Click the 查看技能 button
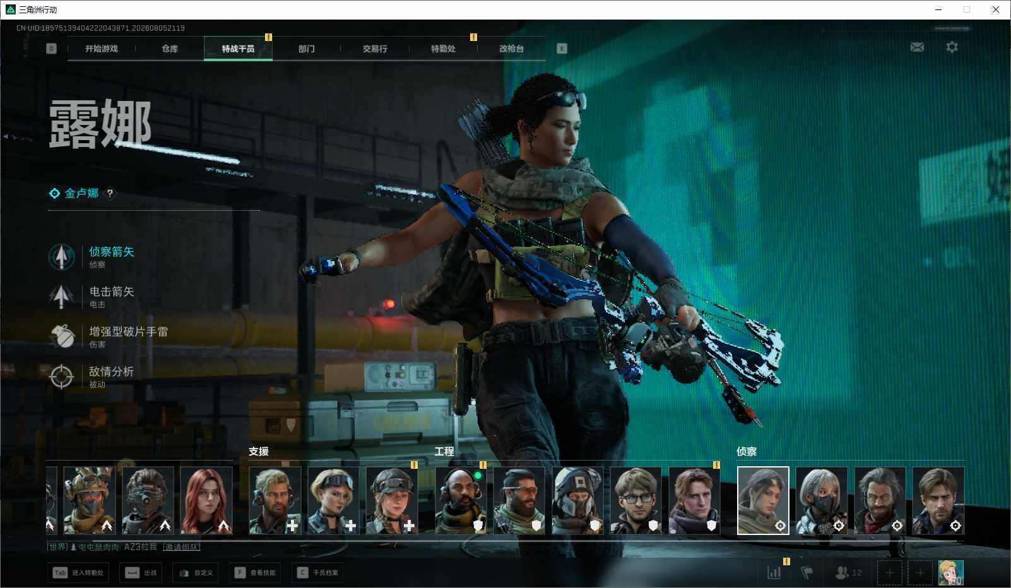 coord(256,573)
